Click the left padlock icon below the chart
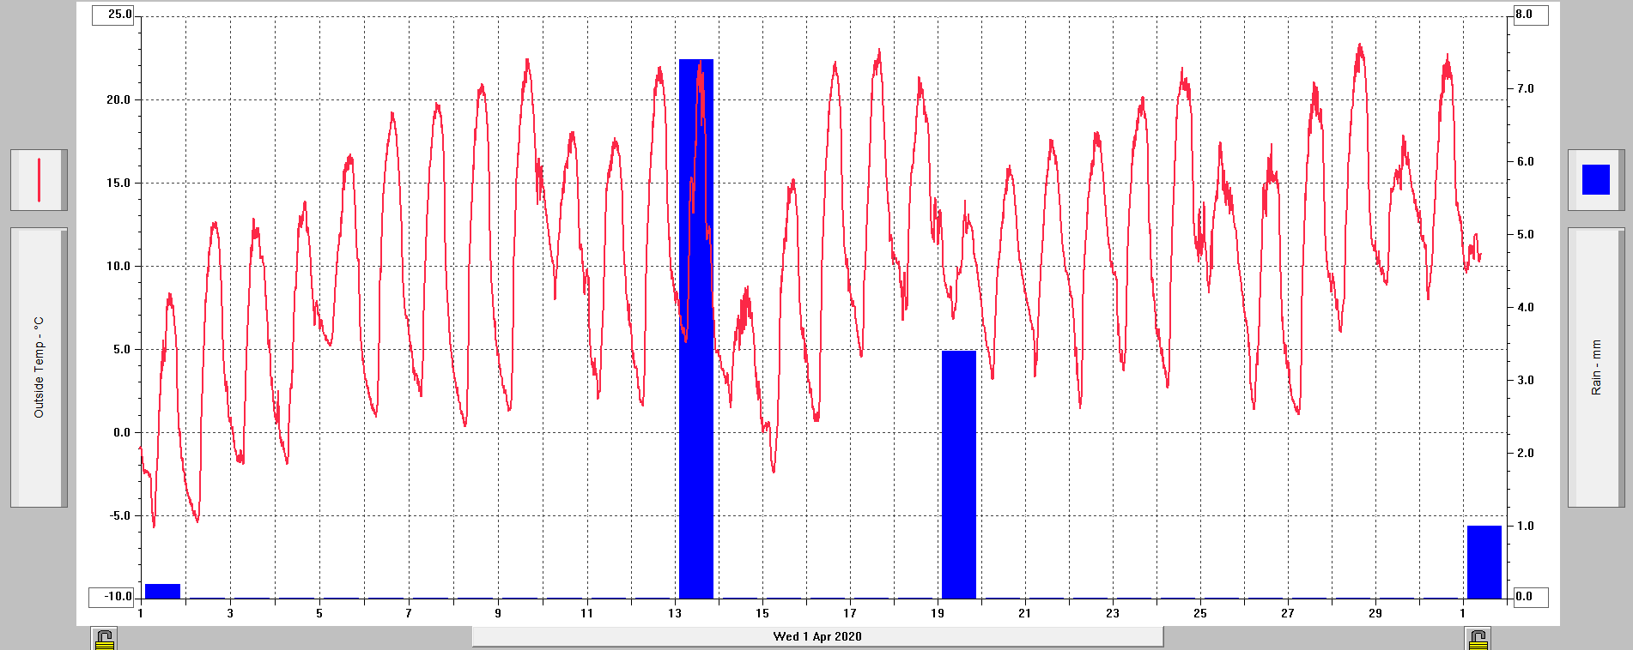 click(104, 639)
